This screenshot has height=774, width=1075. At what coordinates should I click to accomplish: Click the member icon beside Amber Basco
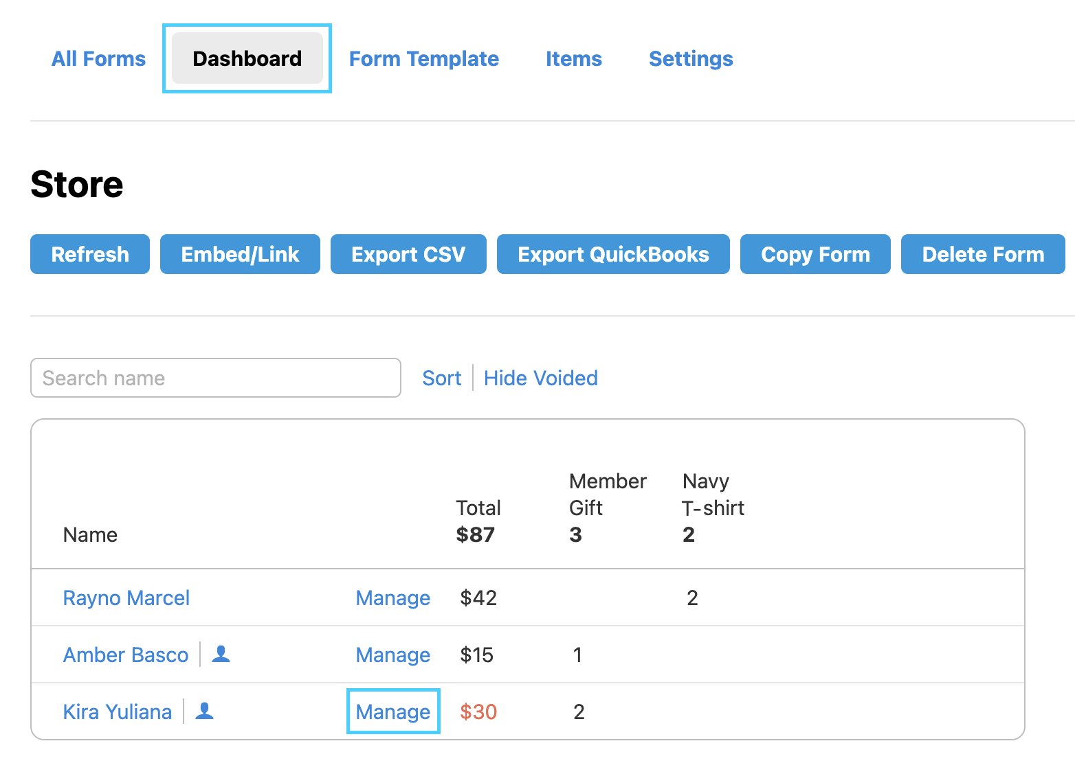point(221,654)
